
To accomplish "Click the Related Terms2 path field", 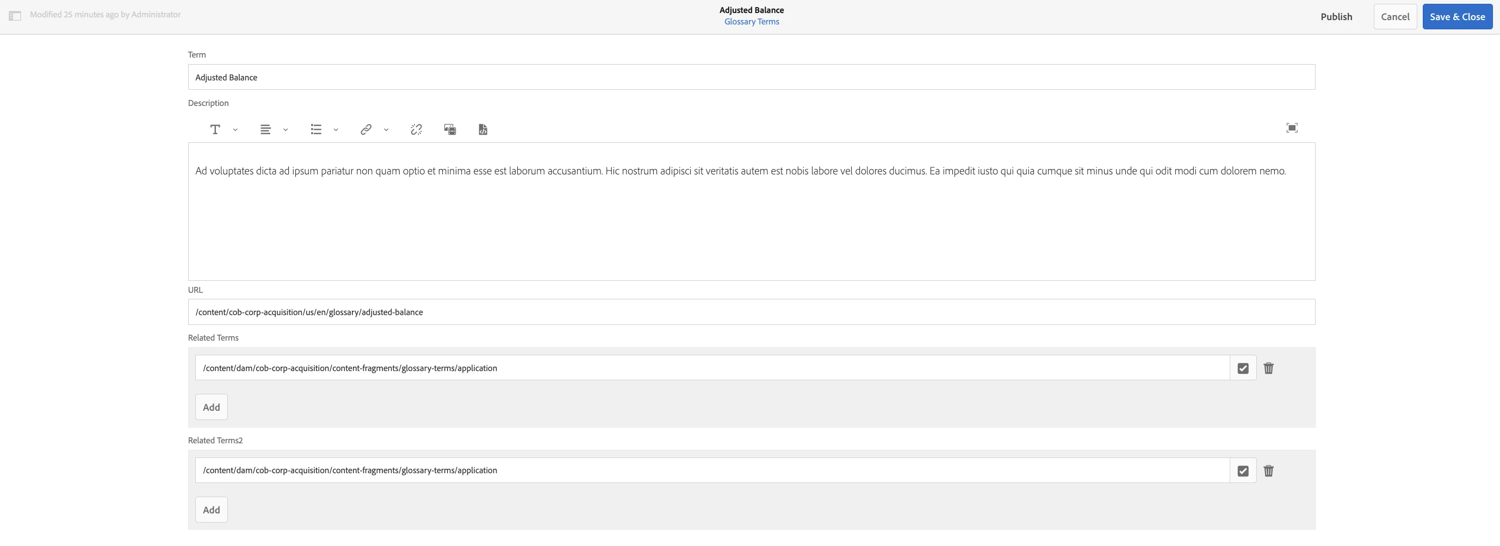I will [712, 470].
